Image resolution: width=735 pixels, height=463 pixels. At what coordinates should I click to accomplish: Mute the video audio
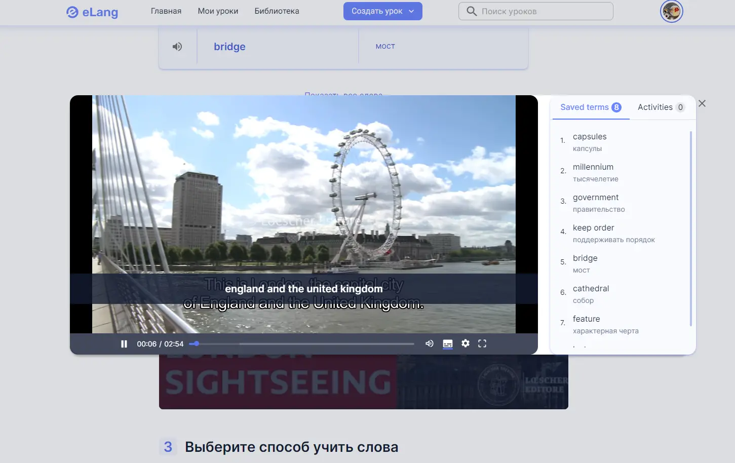pyautogui.click(x=429, y=343)
